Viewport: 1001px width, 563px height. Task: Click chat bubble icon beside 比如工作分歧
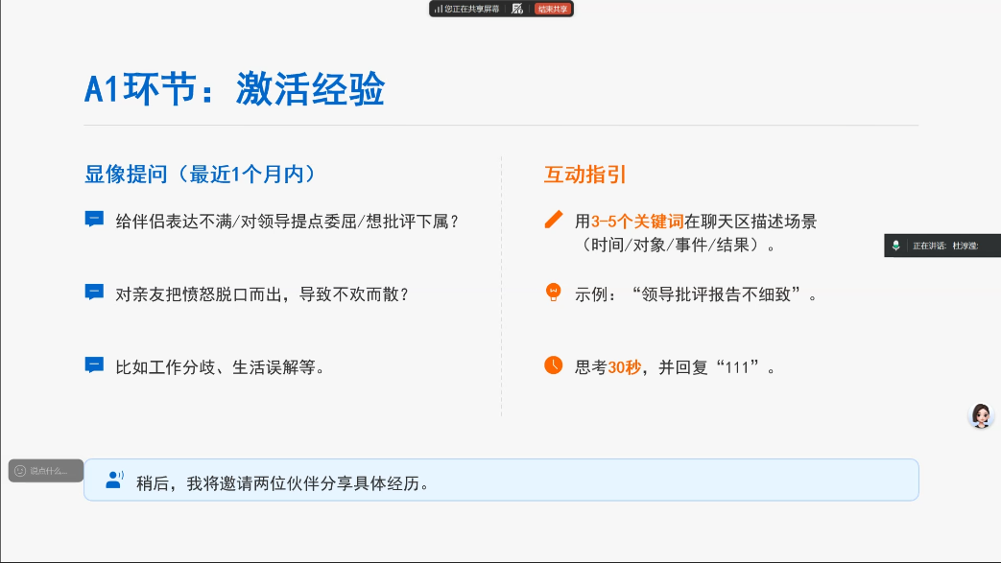click(94, 365)
